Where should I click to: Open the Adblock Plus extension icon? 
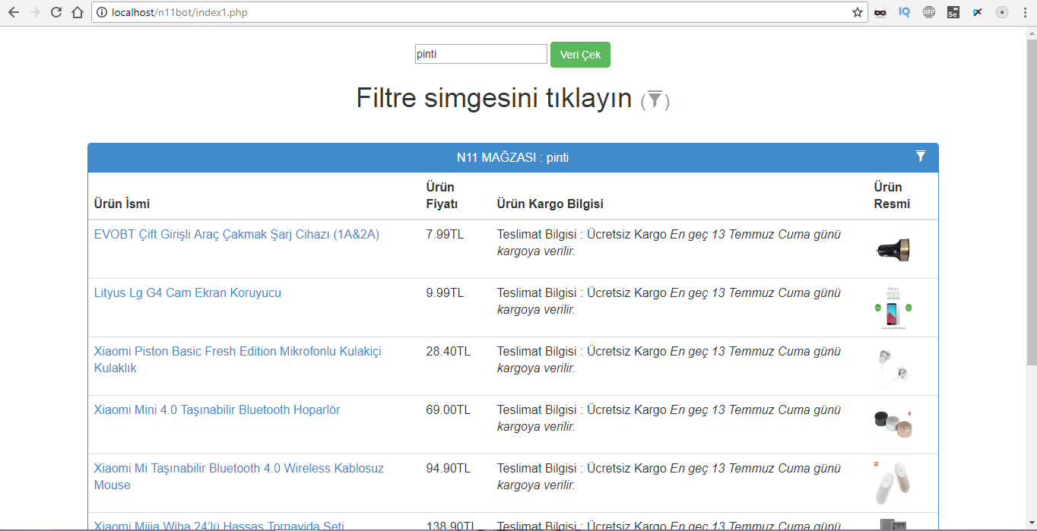tap(929, 12)
